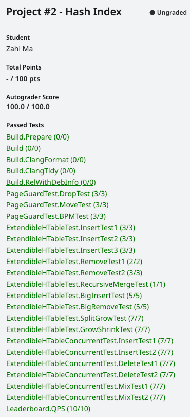Open the underlined Build.RelWithDebInfo link
190x417 pixels.
point(51,182)
